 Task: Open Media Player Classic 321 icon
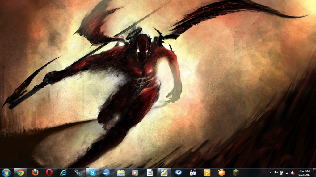pos(193,173)
